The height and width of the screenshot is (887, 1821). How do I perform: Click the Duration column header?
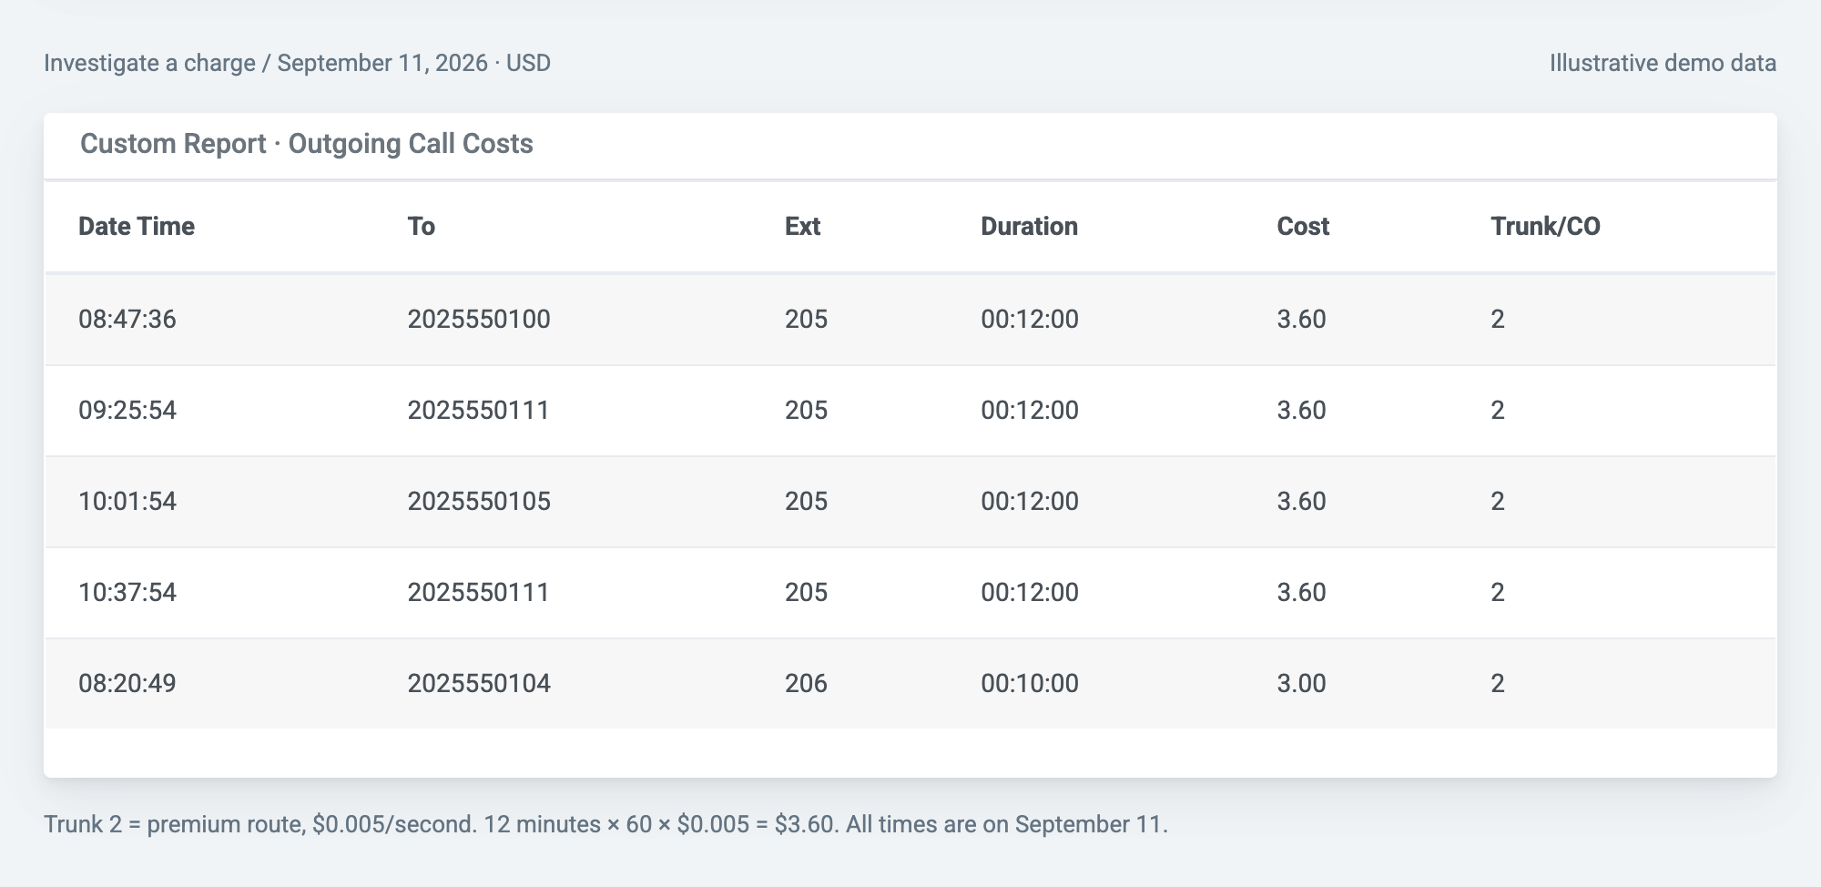[1029, 226]
